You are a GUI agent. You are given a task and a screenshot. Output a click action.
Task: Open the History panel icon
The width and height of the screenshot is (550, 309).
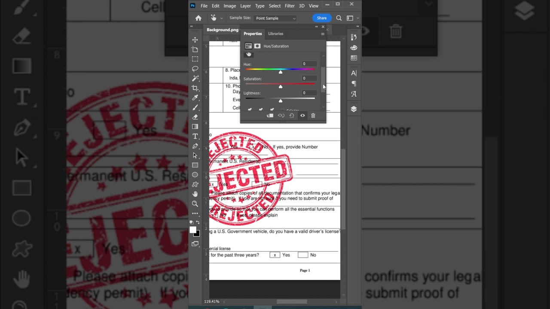point(354,37)
